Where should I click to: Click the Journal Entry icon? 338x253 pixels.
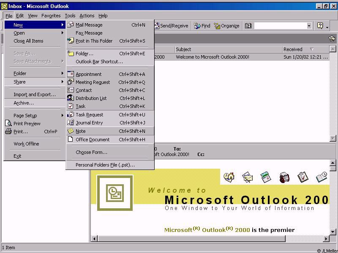pos(71,122)
